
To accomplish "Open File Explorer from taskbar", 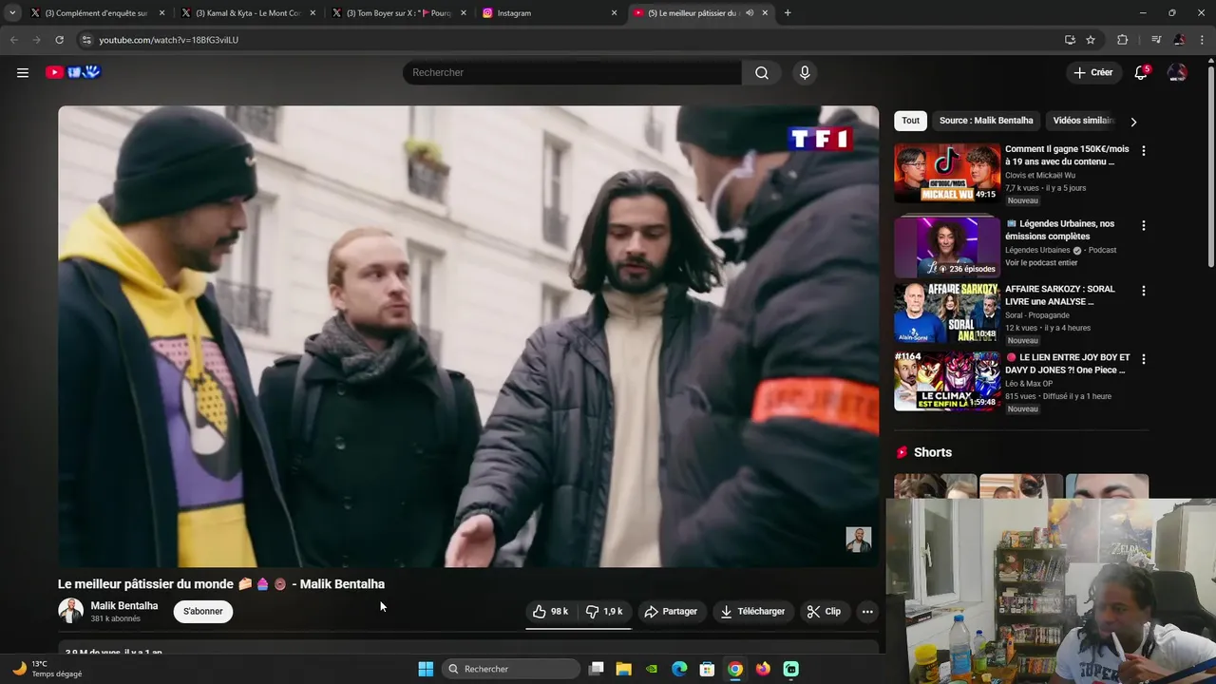I will pos(623,669).
